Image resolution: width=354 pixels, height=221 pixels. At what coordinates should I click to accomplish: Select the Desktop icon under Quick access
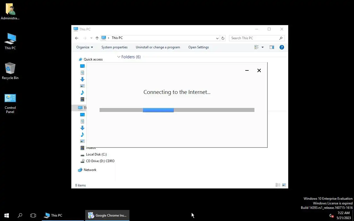pyautogui.click(x=82, y=66)
